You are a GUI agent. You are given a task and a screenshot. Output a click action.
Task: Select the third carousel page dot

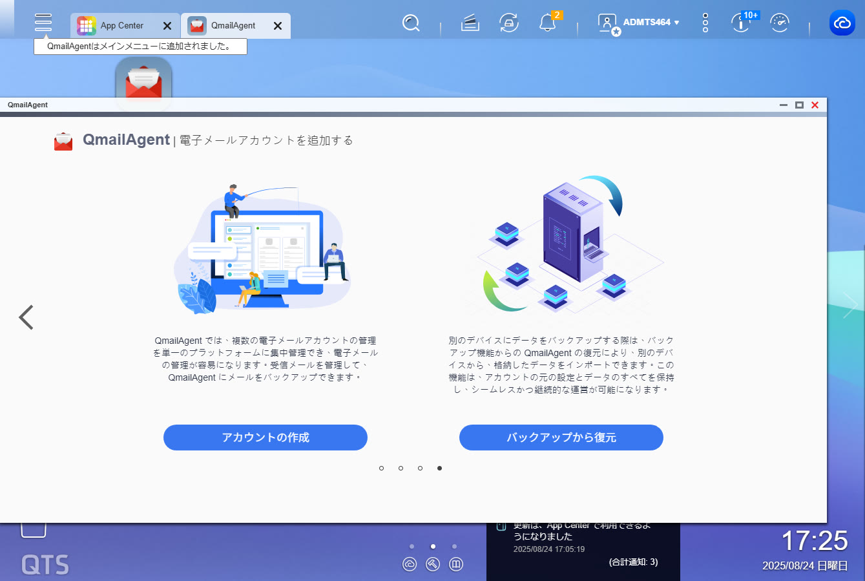pos(421,468)
